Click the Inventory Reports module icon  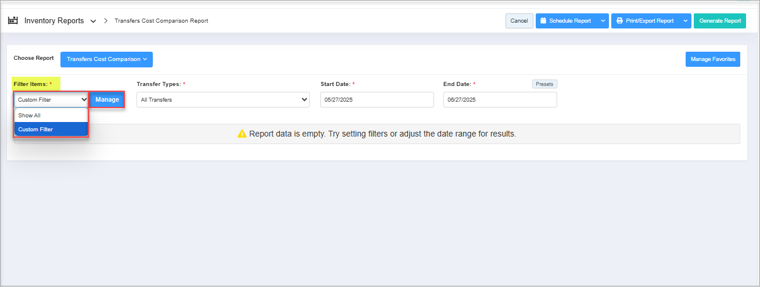pos(13,21)
